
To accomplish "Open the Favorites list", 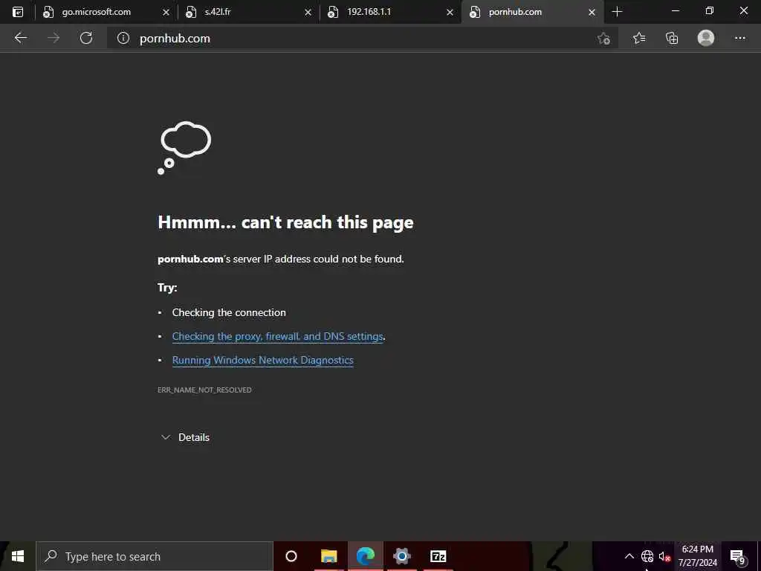I will pos(639,38).
